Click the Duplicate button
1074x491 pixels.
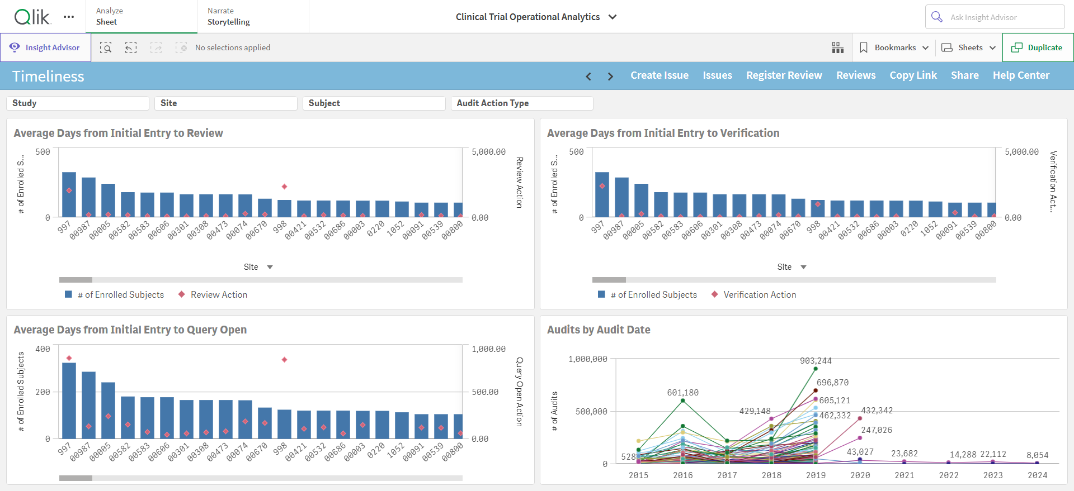(1038, 47)
